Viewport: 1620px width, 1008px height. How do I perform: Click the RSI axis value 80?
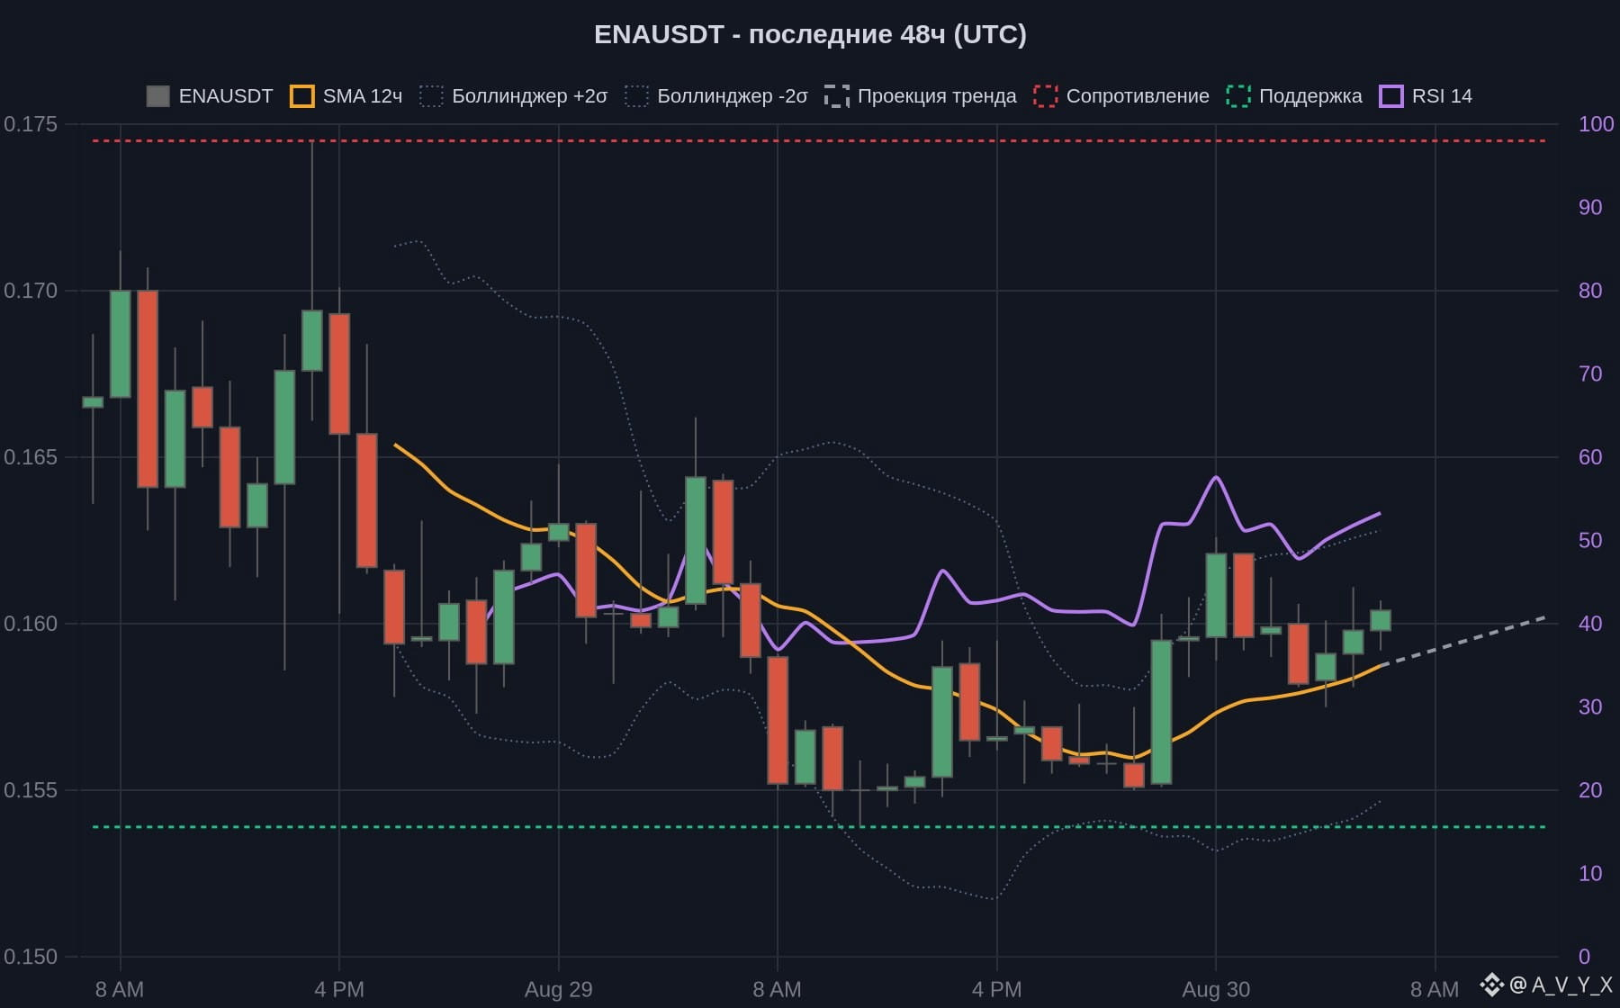pos(1590,290)
